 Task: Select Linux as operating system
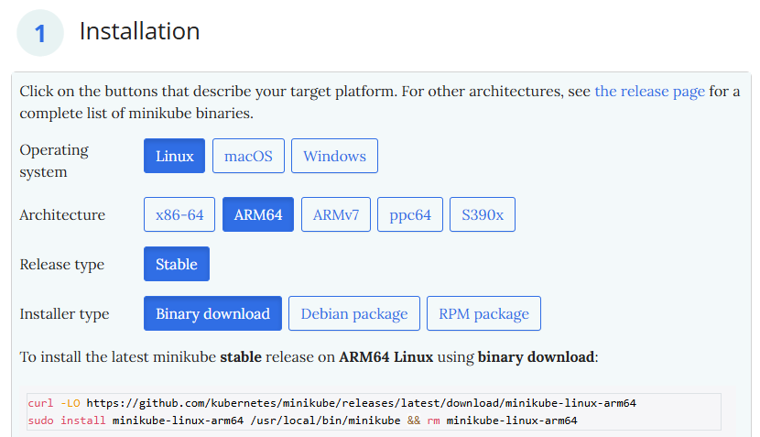pos(174,156)
